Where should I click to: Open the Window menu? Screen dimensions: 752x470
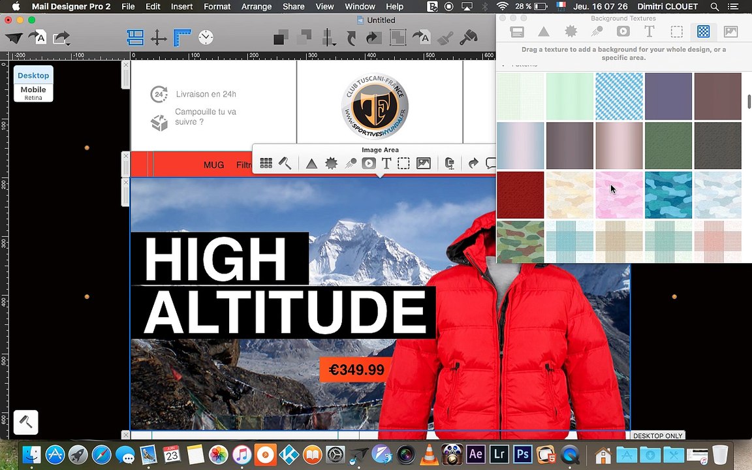[x=360, y=7]
